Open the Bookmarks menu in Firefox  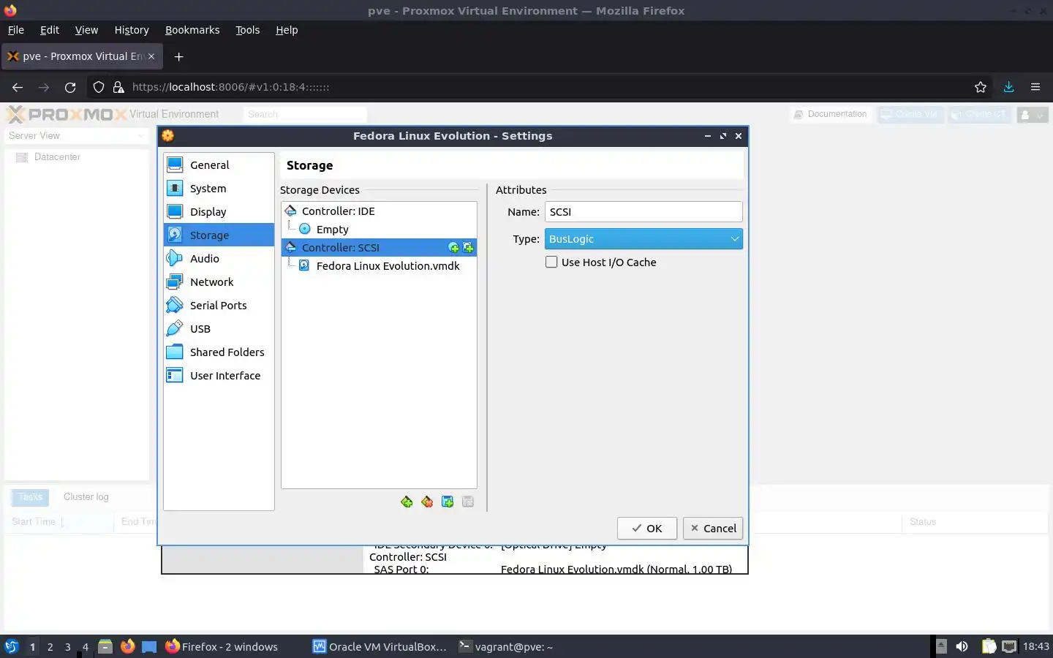click(x=192, y=30)
